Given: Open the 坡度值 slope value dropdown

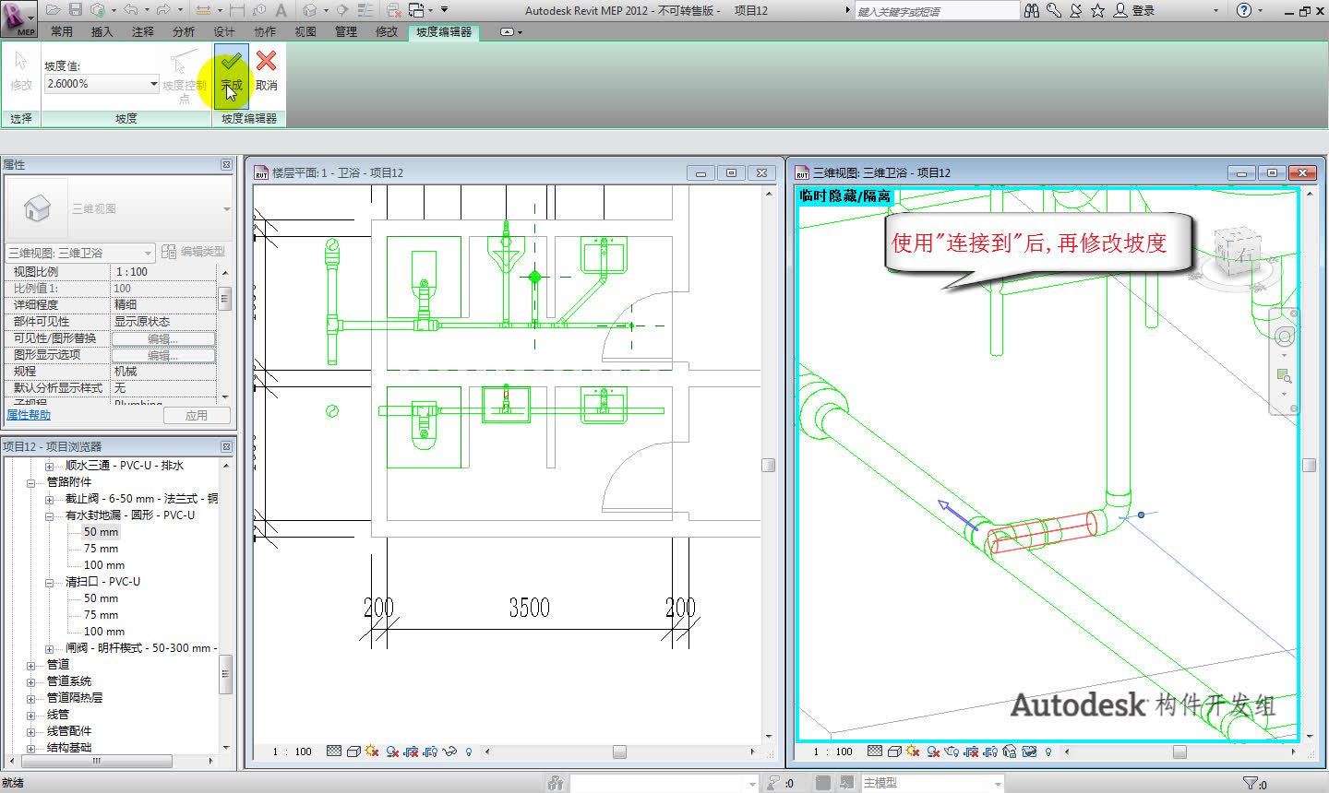Looking at the screenshot, I should [154, 83].
